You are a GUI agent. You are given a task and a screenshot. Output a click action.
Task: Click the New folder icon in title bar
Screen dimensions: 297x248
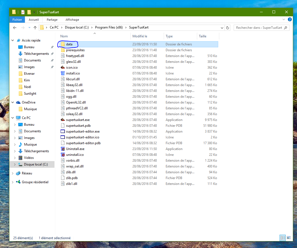tap(29, 12)
